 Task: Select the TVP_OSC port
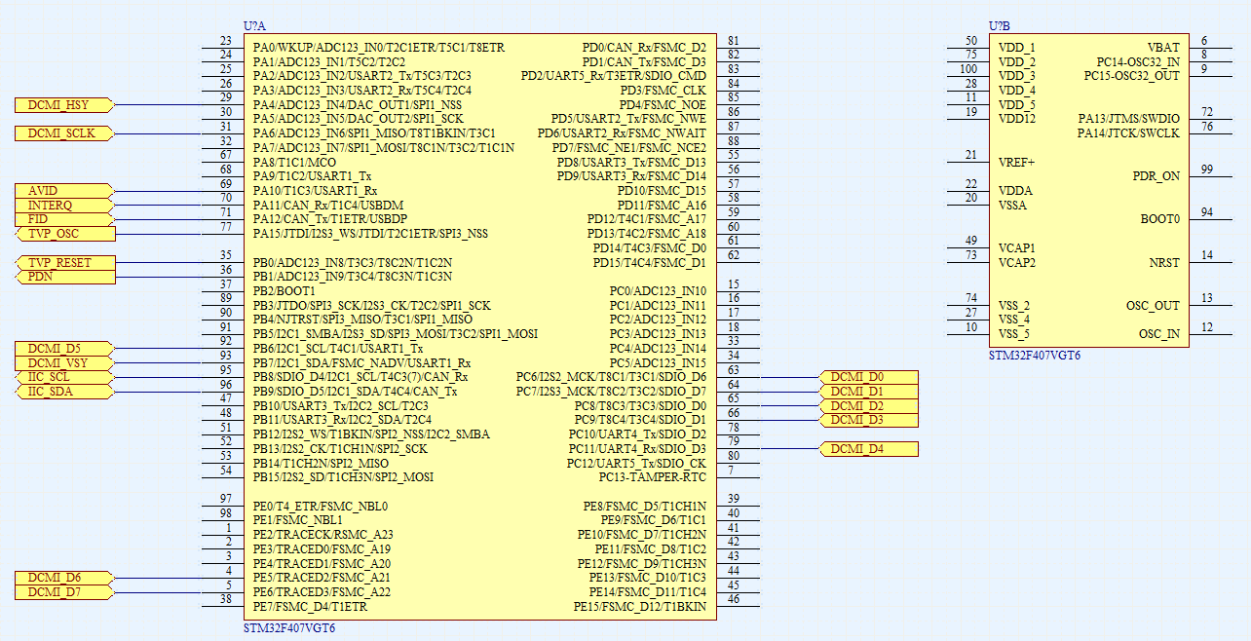coord(65,234)
